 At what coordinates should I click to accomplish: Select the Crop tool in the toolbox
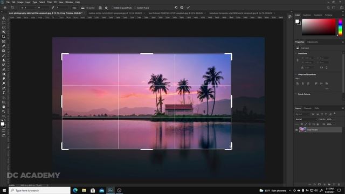click(x=4, y=37)
